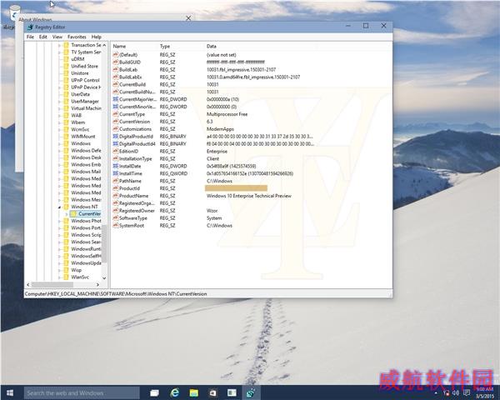
Task: Select the DigitalProductId4 binary icon
Action: point(116,144)
